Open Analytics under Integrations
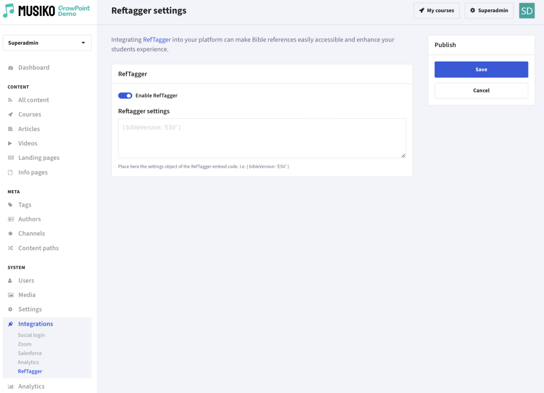 coord(29,362)
